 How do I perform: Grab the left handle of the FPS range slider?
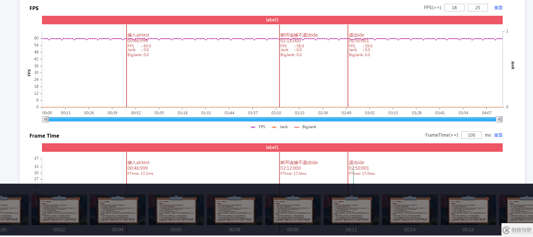click(x=45, y=119)
